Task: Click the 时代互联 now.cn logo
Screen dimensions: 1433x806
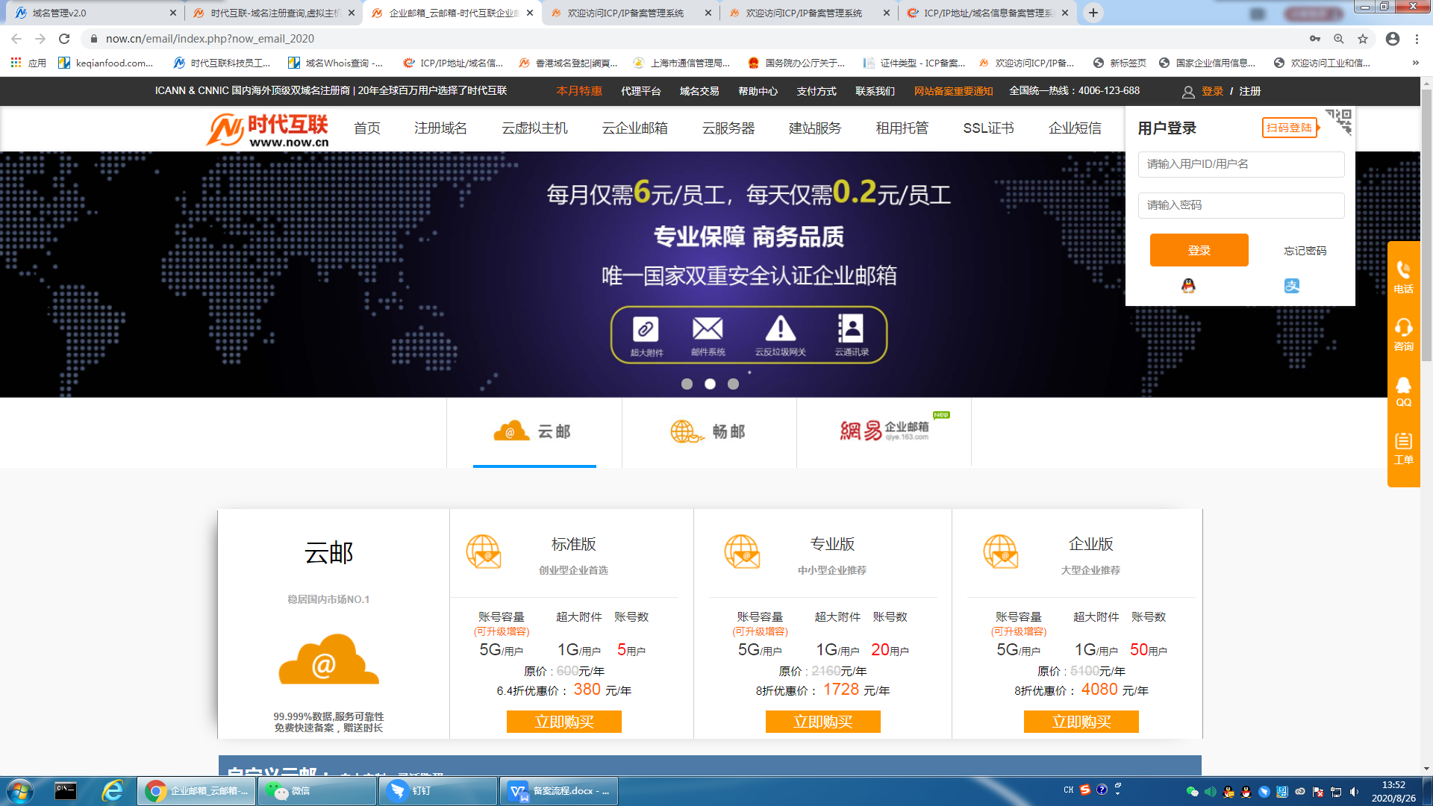Action: [267, 130]
